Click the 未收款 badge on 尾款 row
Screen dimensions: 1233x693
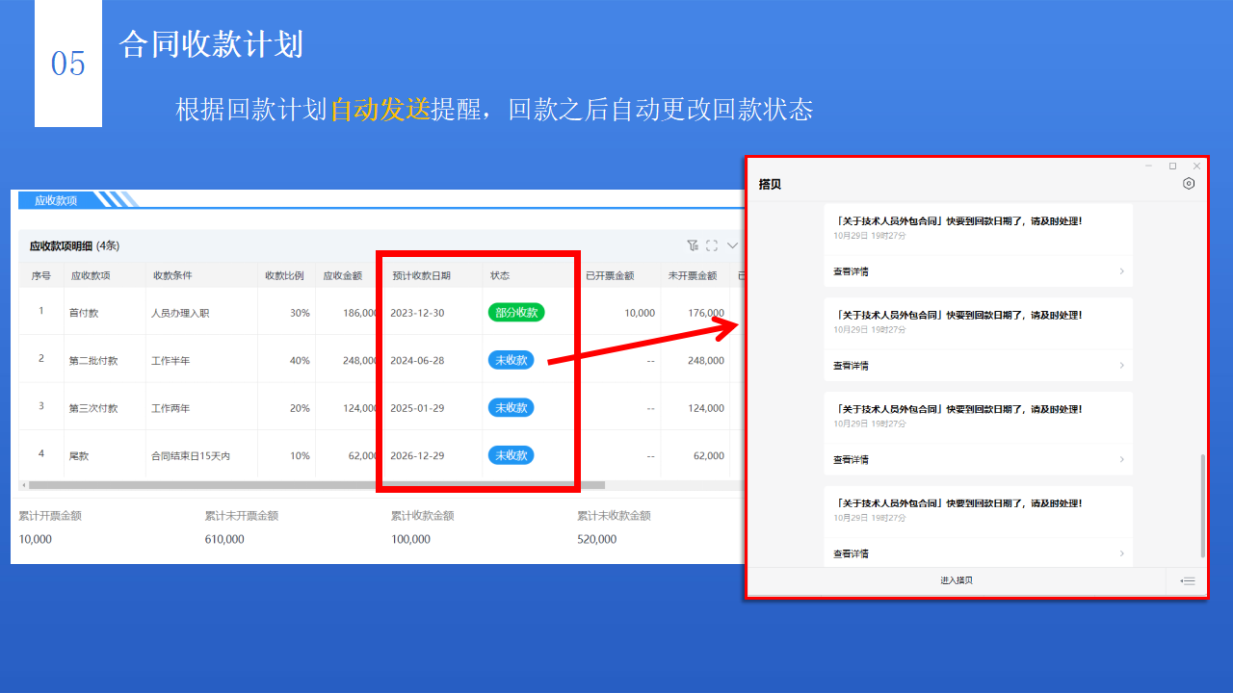coord(511,454)
